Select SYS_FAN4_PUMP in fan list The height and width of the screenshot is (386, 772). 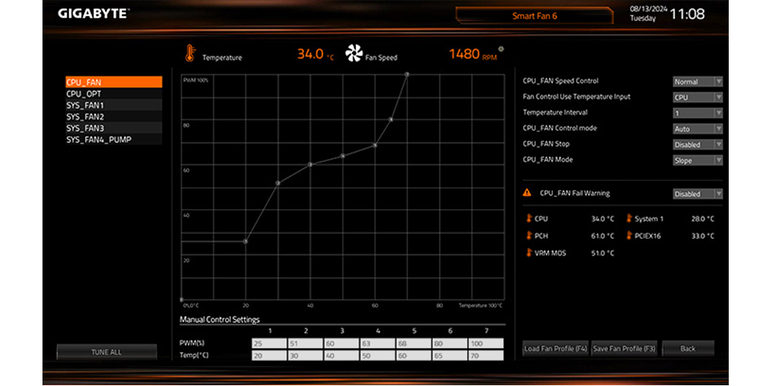(113, 139)
